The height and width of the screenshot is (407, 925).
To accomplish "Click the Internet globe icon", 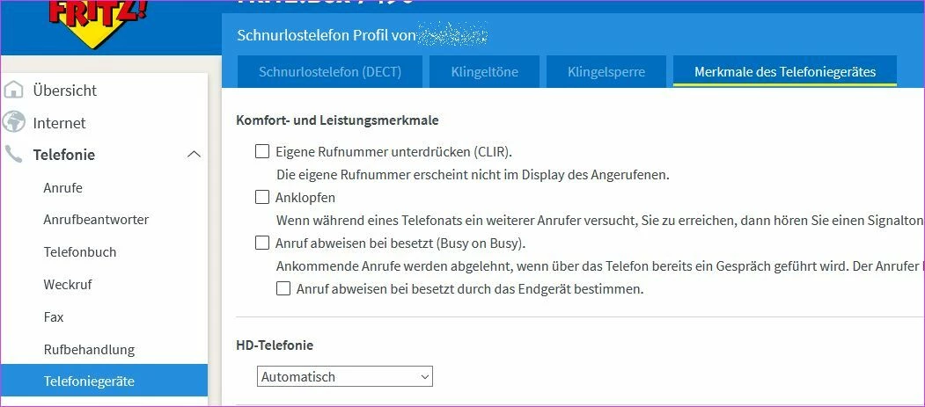I will 13,122.
